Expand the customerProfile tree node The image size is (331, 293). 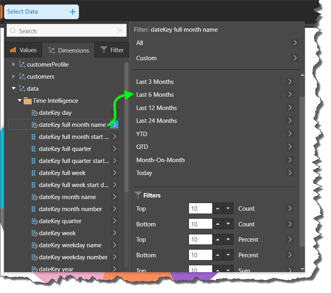coord(14,64)
